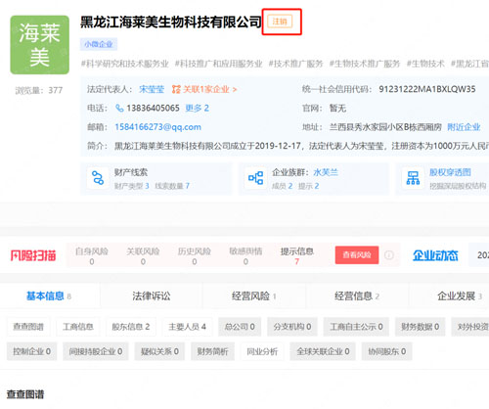489x409 pixels.
Task: Select 协同股东 0 sub-tab
Action: (x=386, y=351)
